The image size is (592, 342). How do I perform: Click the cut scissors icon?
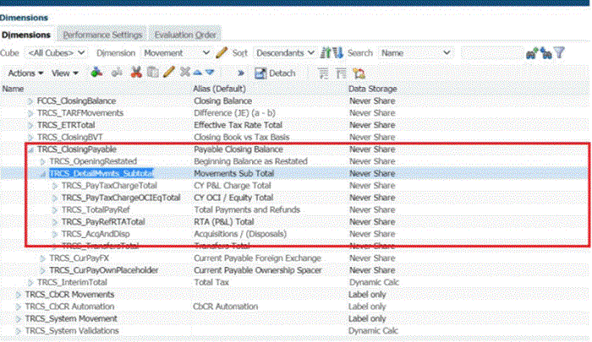136,73
